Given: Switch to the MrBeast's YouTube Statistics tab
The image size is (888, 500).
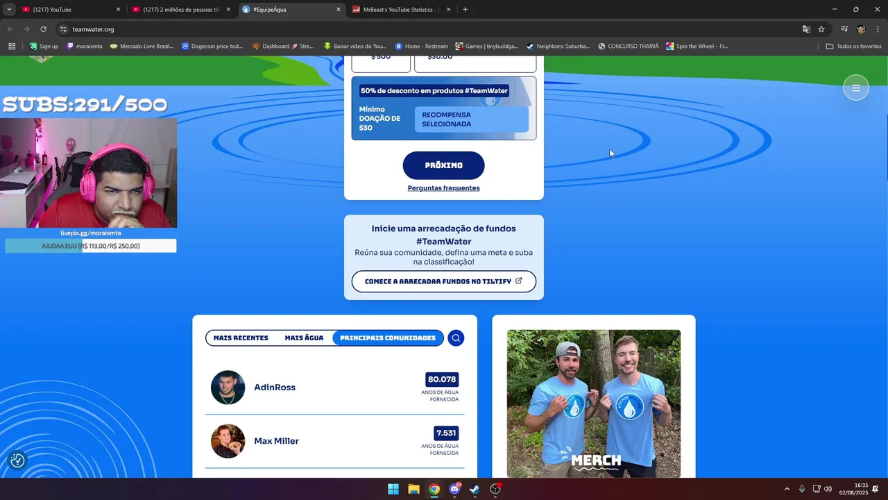Looking at the screenshot, I should point(401,10).
